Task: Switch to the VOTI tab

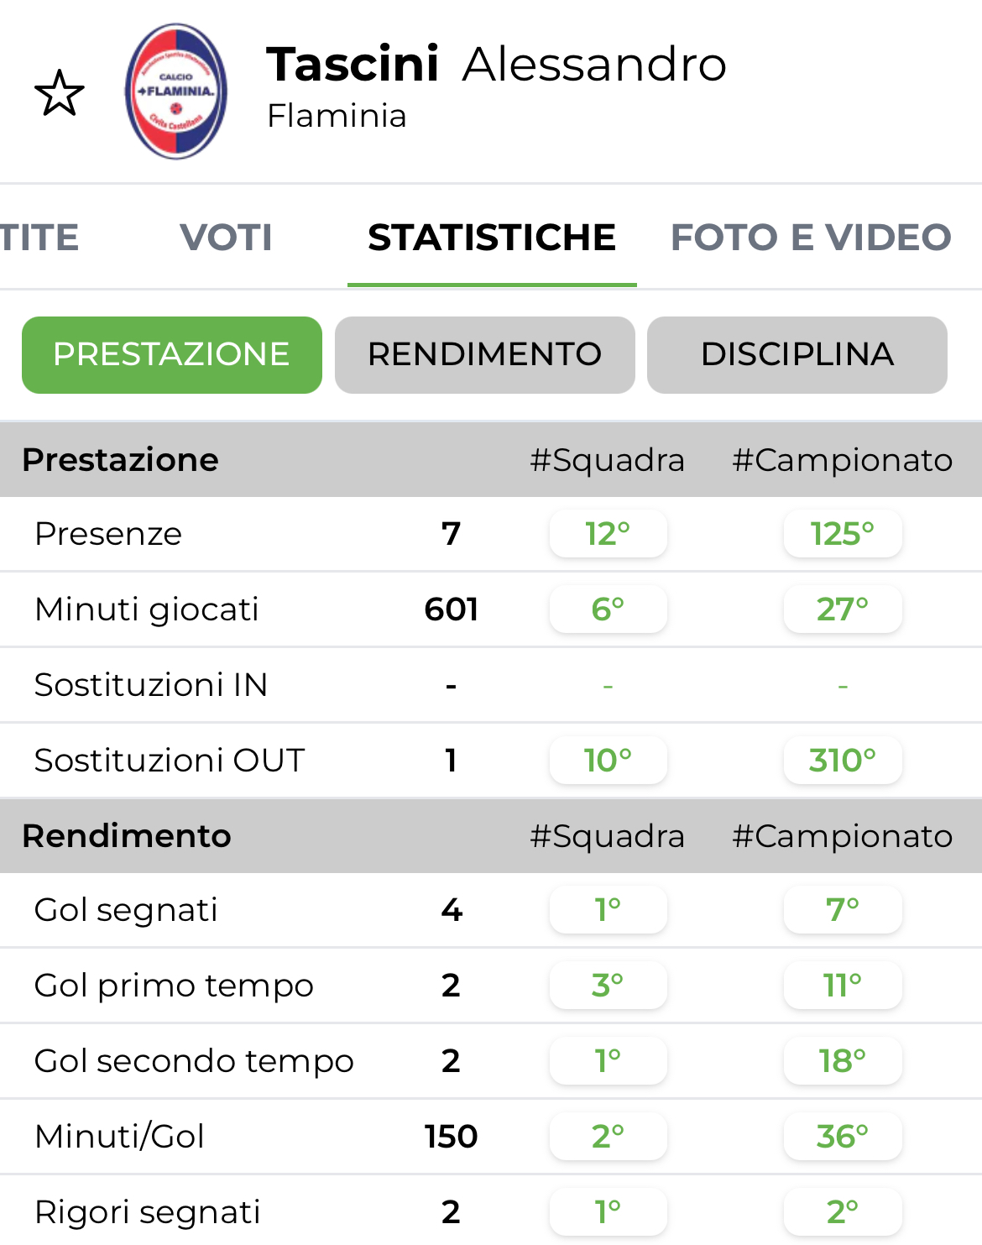Action: [226, 238]
